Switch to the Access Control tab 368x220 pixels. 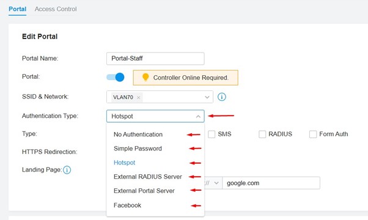(x=56, y=9)
